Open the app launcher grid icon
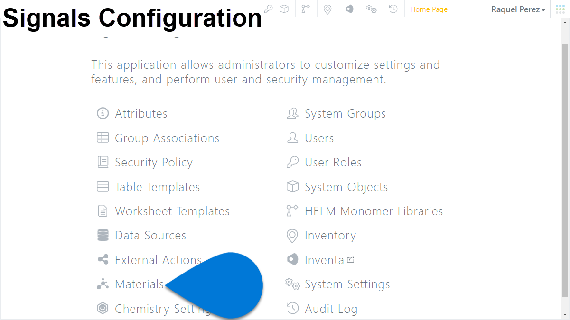The width and height of the screenshot is (570, 320). [x=560, y=9]
